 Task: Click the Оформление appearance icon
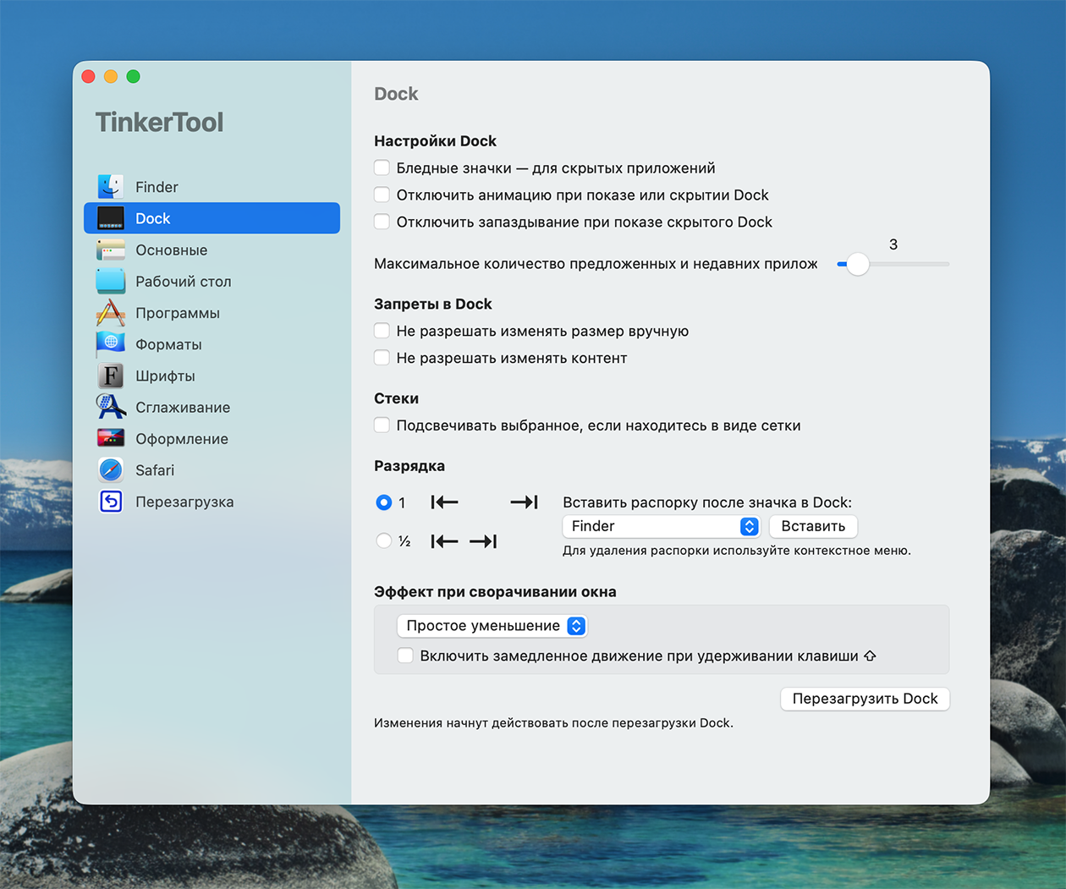pos(111,438)
